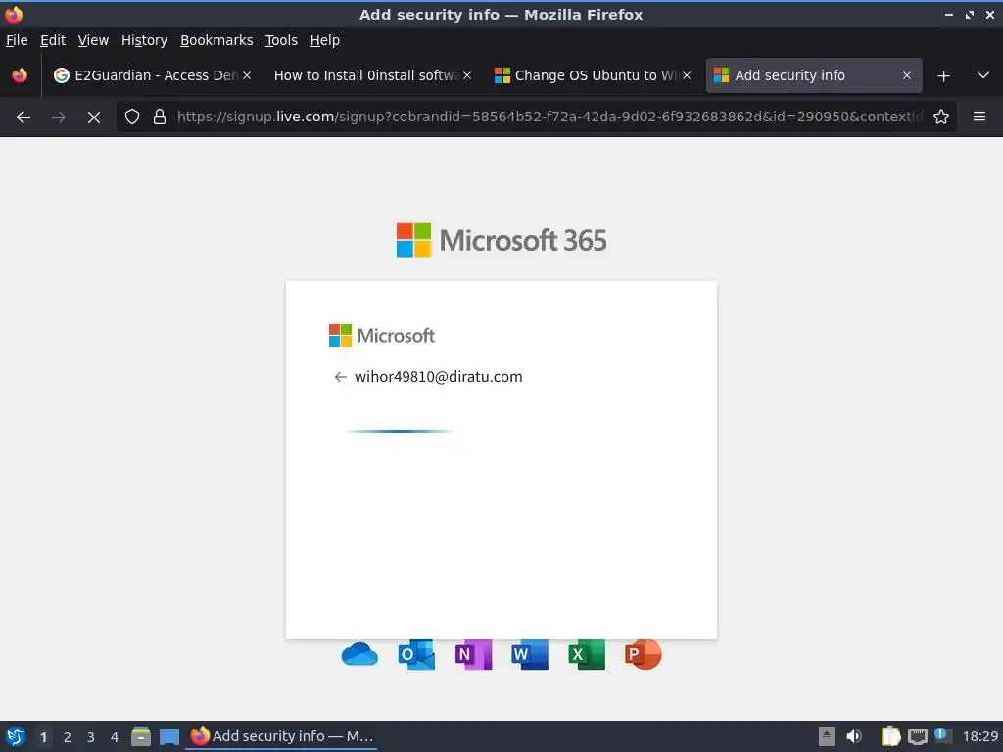Go back with the browser back arrow

coord(24,117)
